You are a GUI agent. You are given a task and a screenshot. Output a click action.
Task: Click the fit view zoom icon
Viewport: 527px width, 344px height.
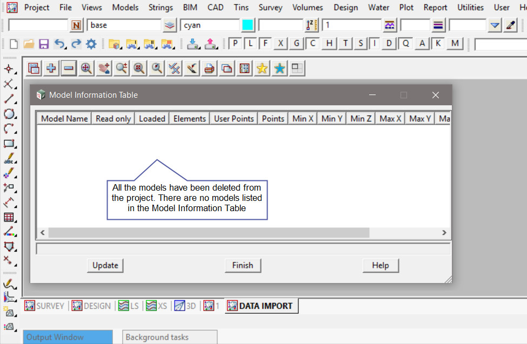(86, 69)
